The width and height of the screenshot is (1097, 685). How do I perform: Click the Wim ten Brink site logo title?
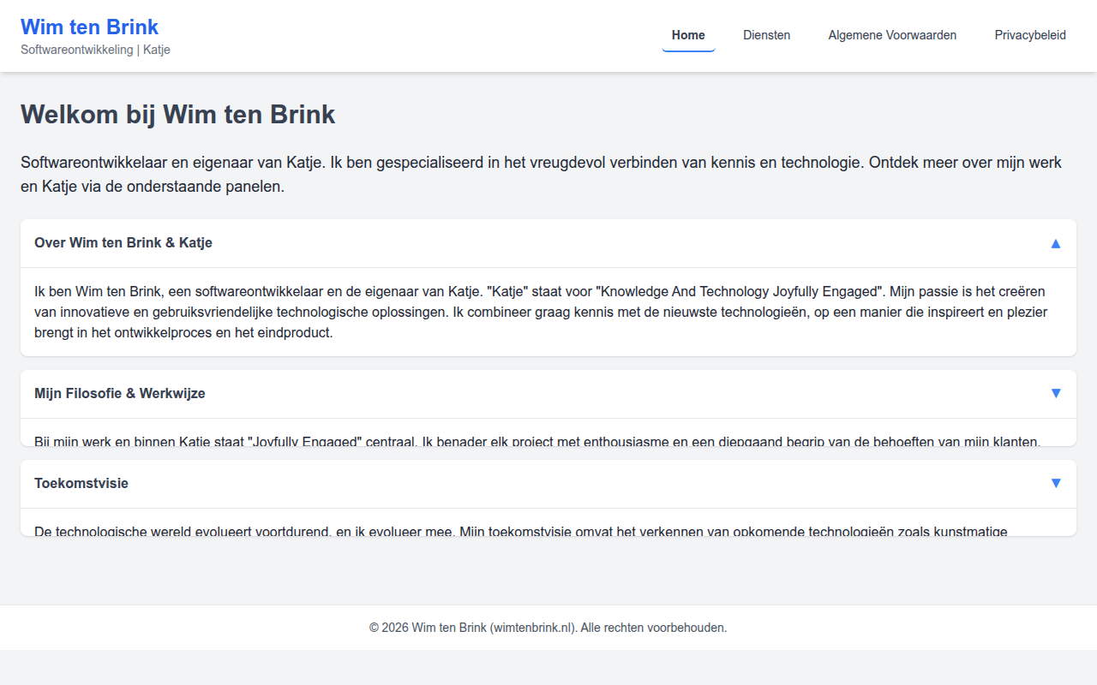click(89, 27)
